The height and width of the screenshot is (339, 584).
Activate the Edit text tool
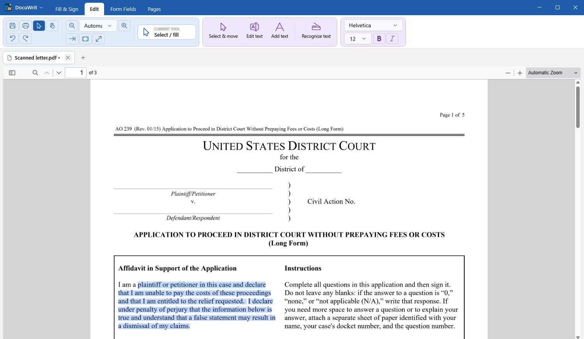[x=255, y=31]
